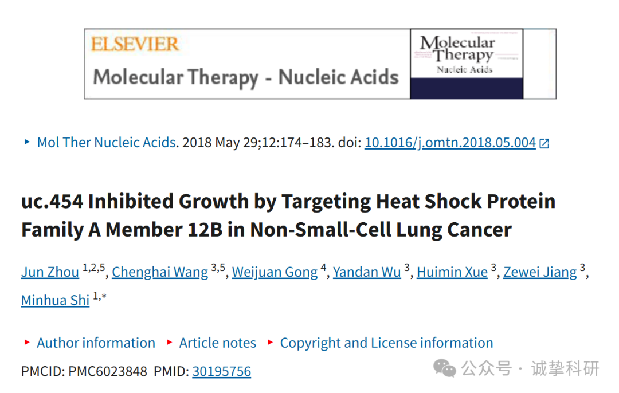Expand Copyright and License information

click(386, 343)
